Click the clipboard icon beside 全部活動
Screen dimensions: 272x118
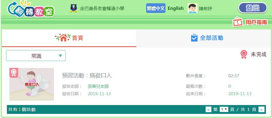[x=194, y=38]
